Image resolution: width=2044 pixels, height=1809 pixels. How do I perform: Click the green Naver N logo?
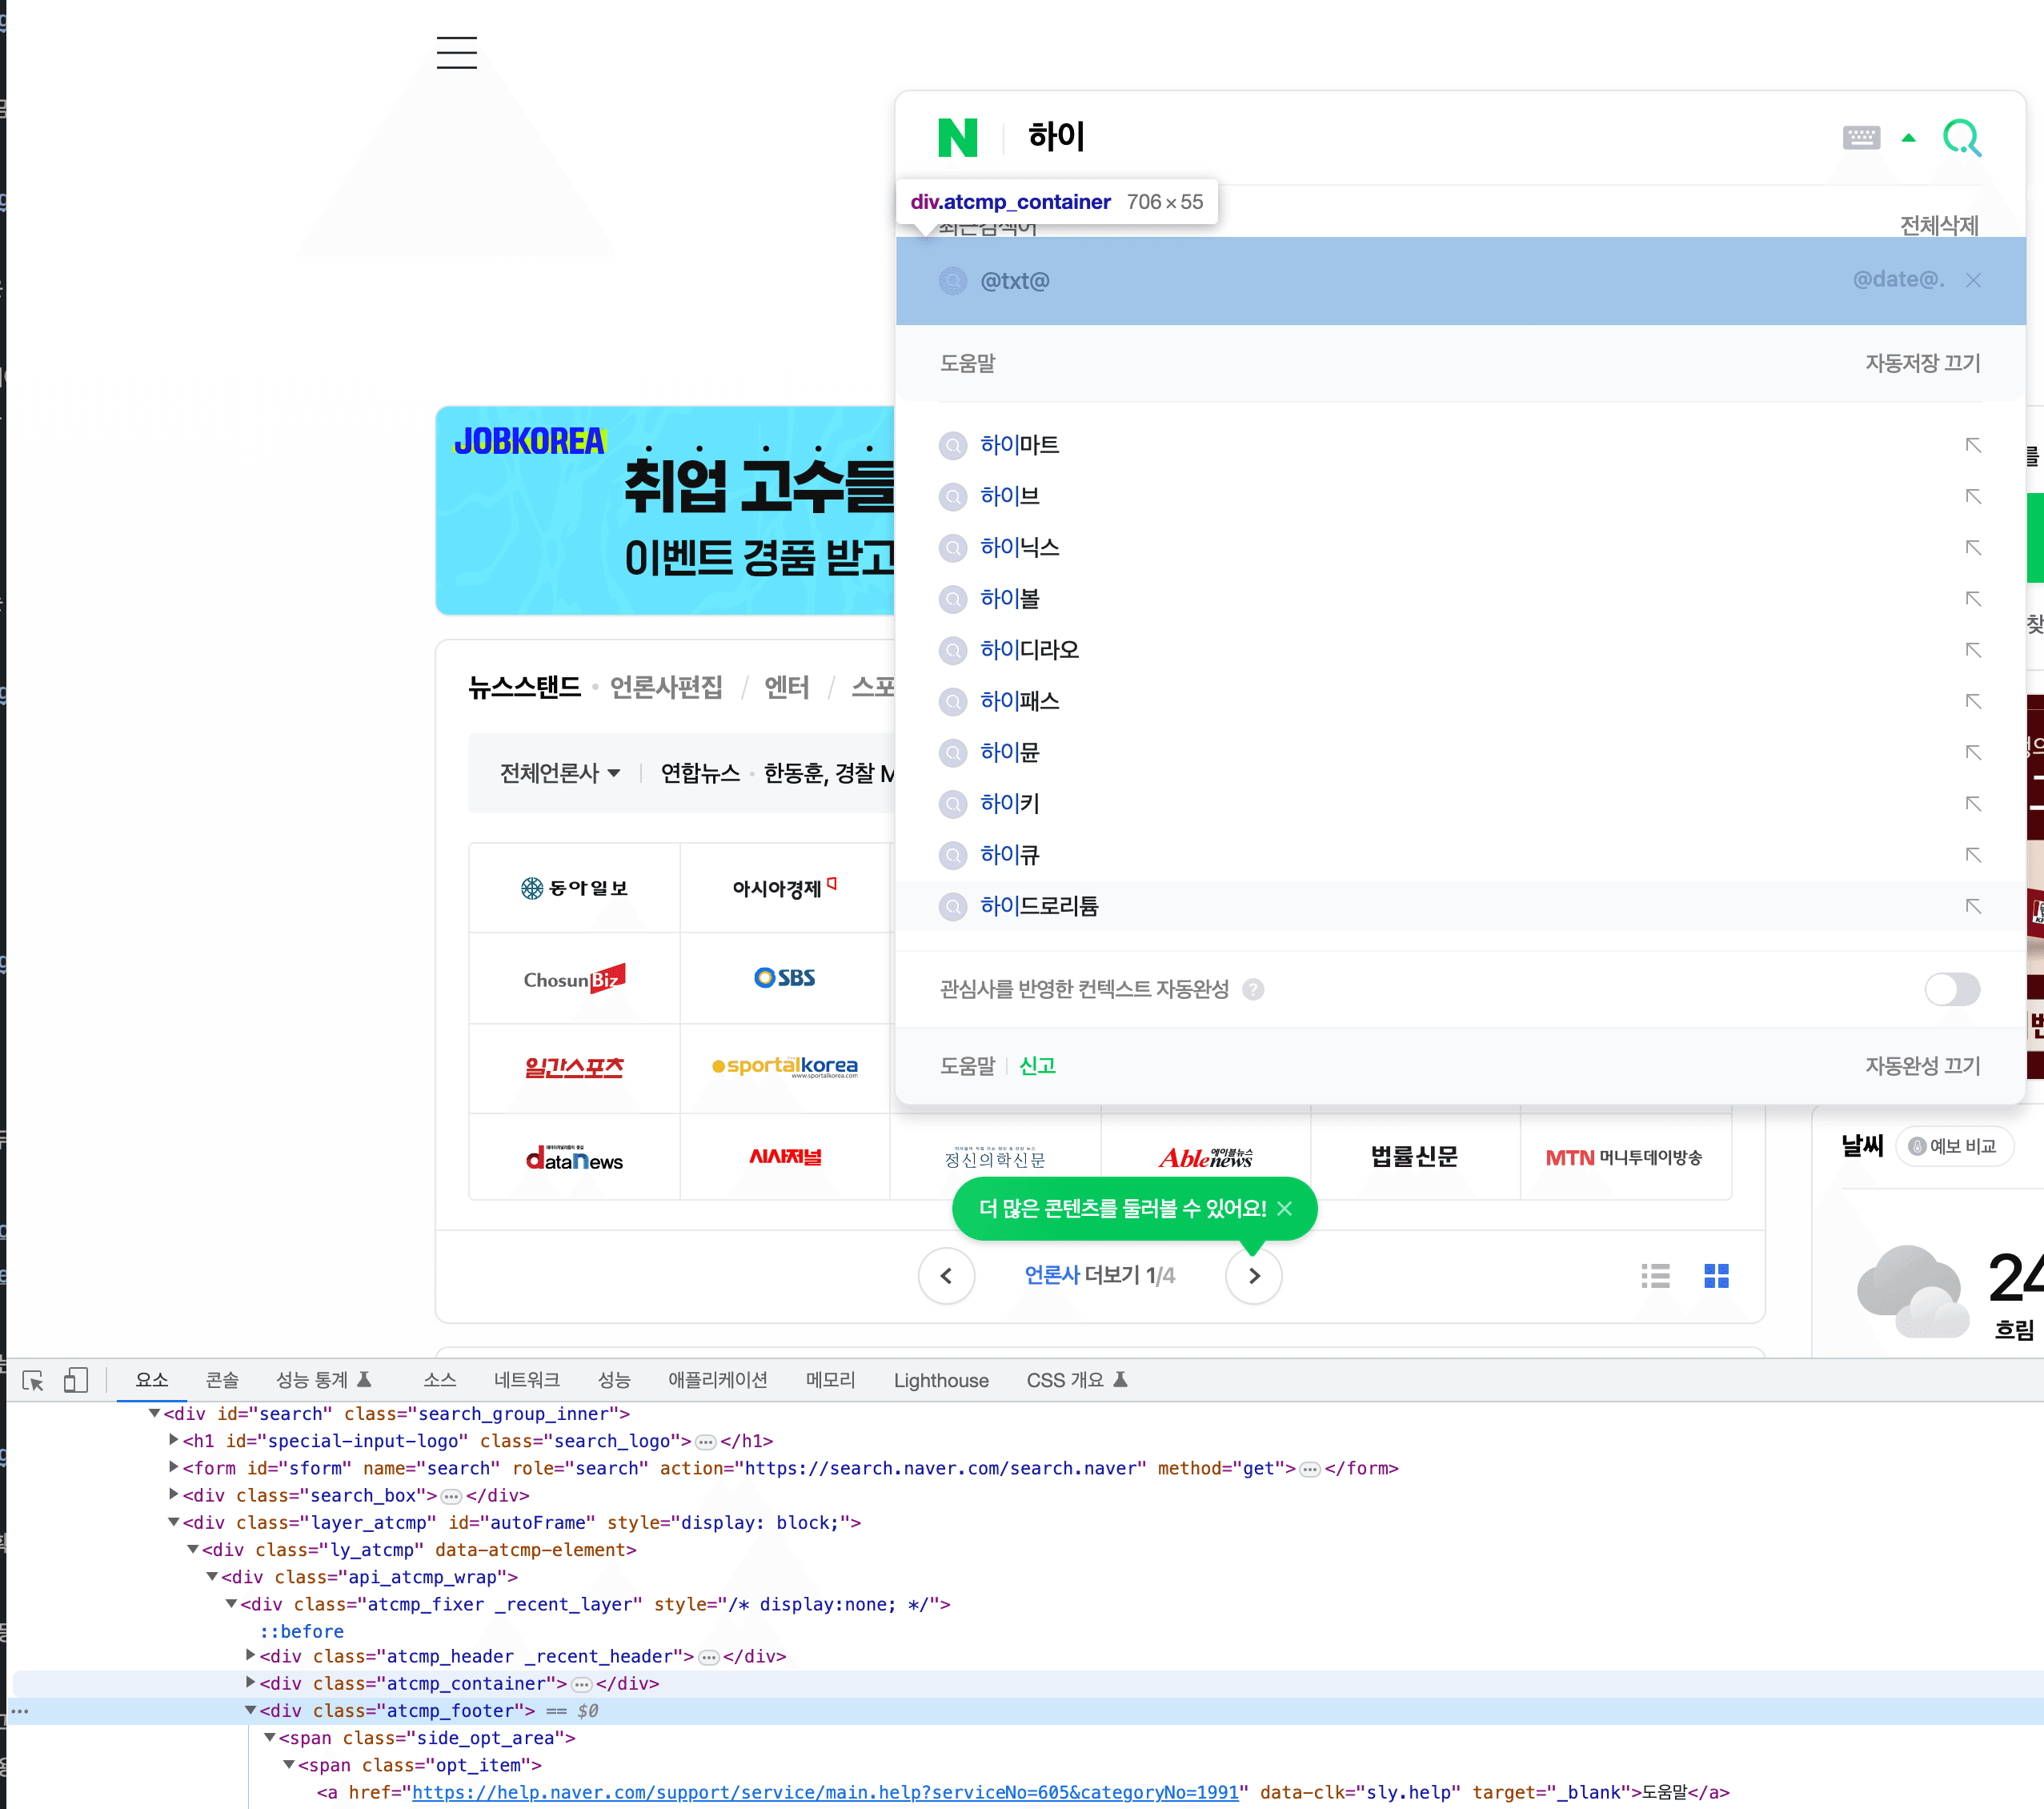click(957, 137)
